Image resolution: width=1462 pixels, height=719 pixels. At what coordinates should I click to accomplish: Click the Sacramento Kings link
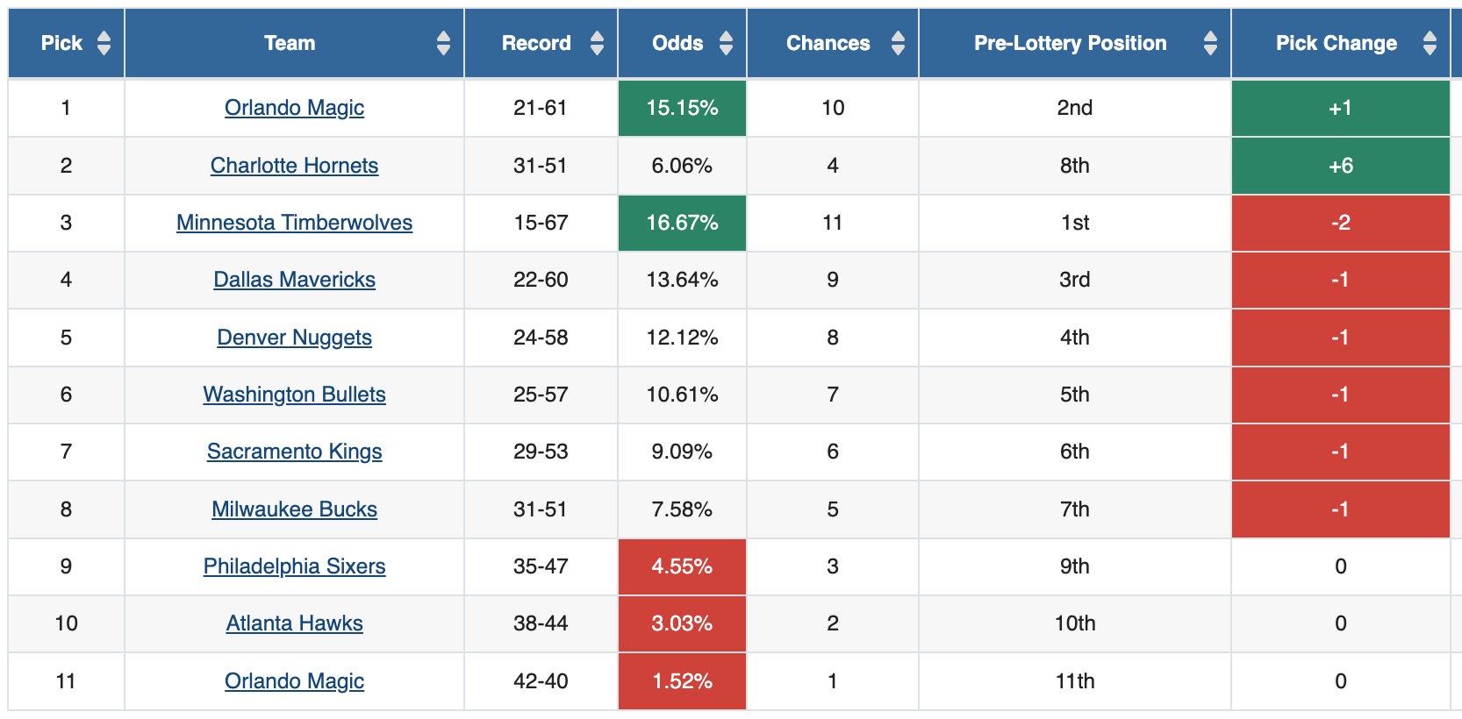(294, 452)
